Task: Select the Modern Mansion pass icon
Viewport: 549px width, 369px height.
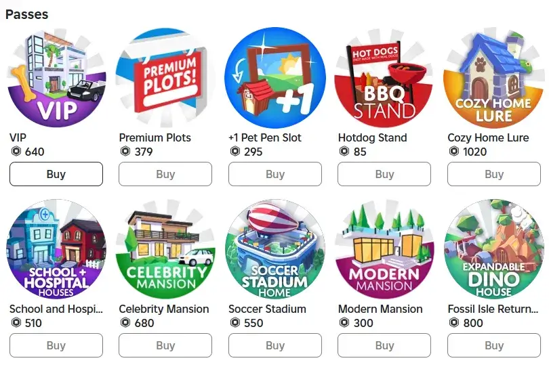Action: (384, 248)
